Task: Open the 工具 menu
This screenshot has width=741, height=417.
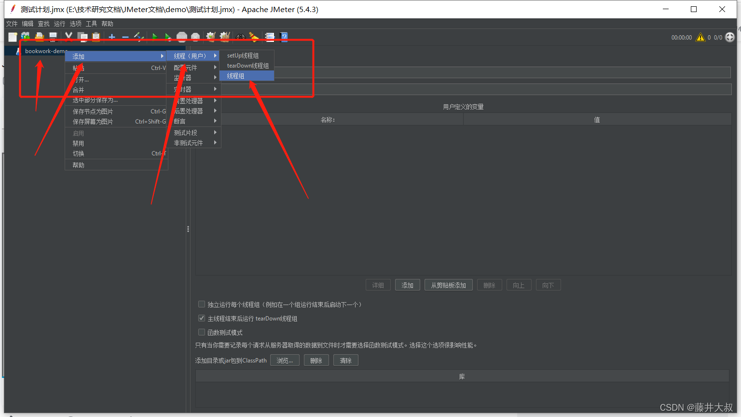Action: coord(91,24)
